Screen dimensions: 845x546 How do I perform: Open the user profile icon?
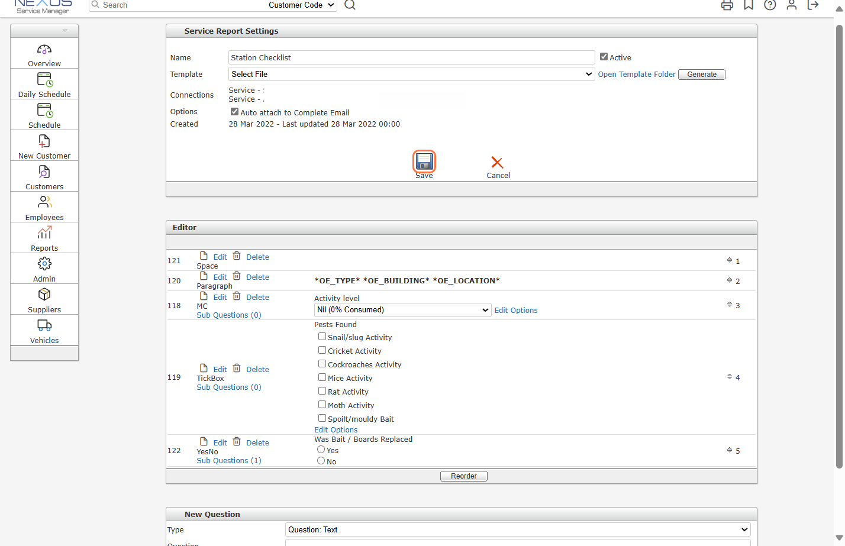pyautogui.click(x=792, y=5)
